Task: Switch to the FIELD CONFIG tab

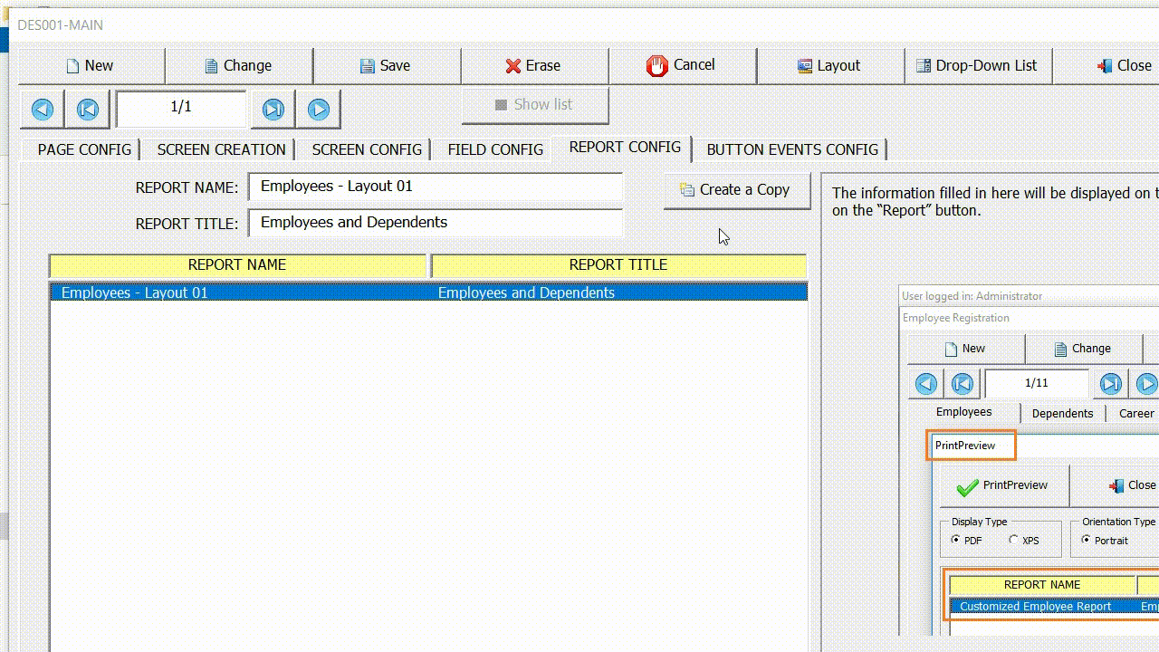Action: pyautogui.click(x=493, y=149)
